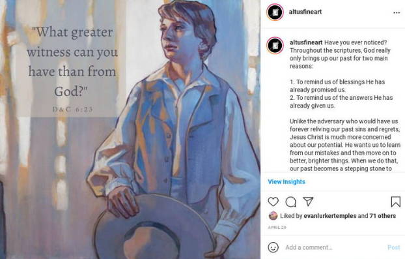Open evanlurkertemples profile link

point(330,216)
